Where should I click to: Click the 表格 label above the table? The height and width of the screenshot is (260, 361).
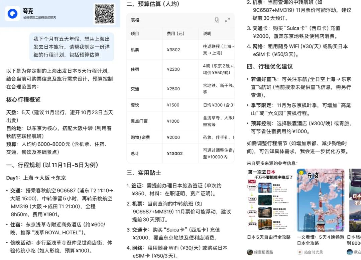point(135,20)
